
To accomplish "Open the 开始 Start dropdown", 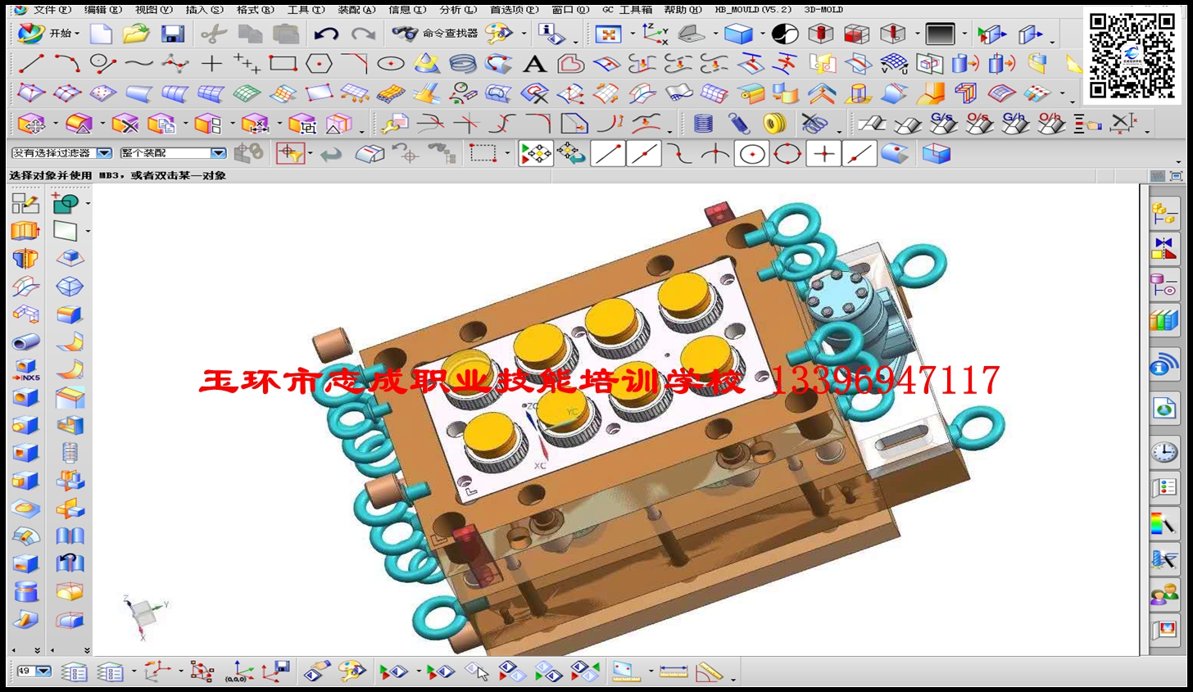I will 49,34.
